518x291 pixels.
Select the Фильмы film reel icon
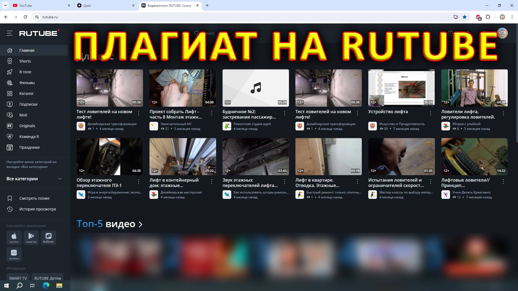[10, 83]
